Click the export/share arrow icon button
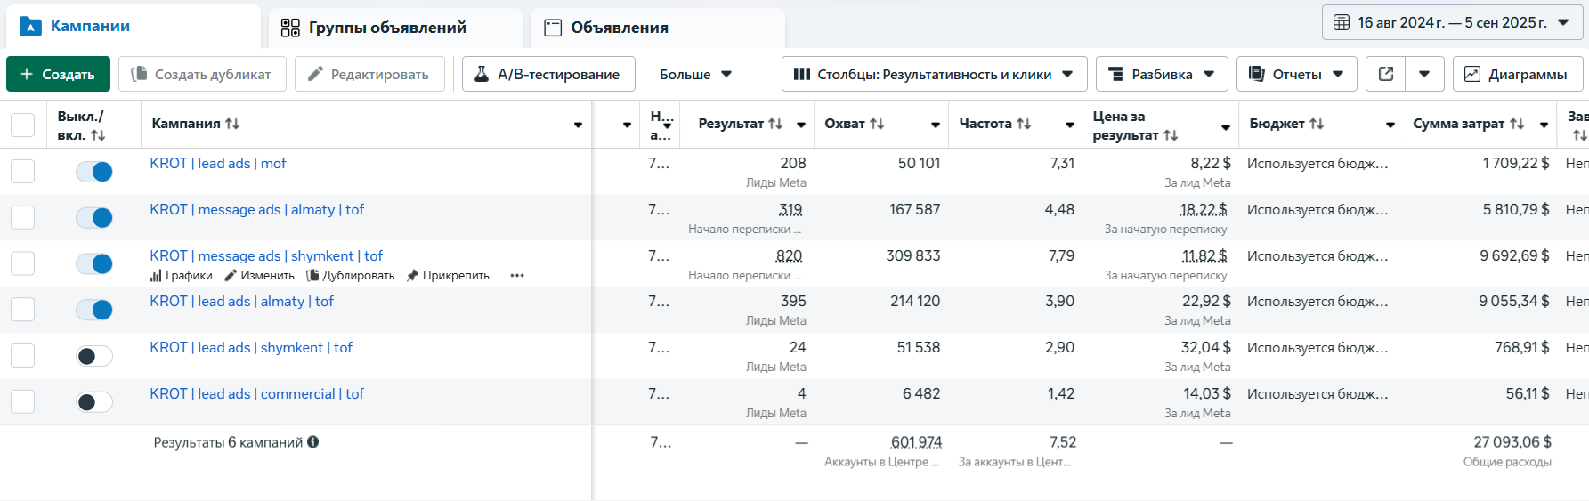 (x=1386, y=74)
